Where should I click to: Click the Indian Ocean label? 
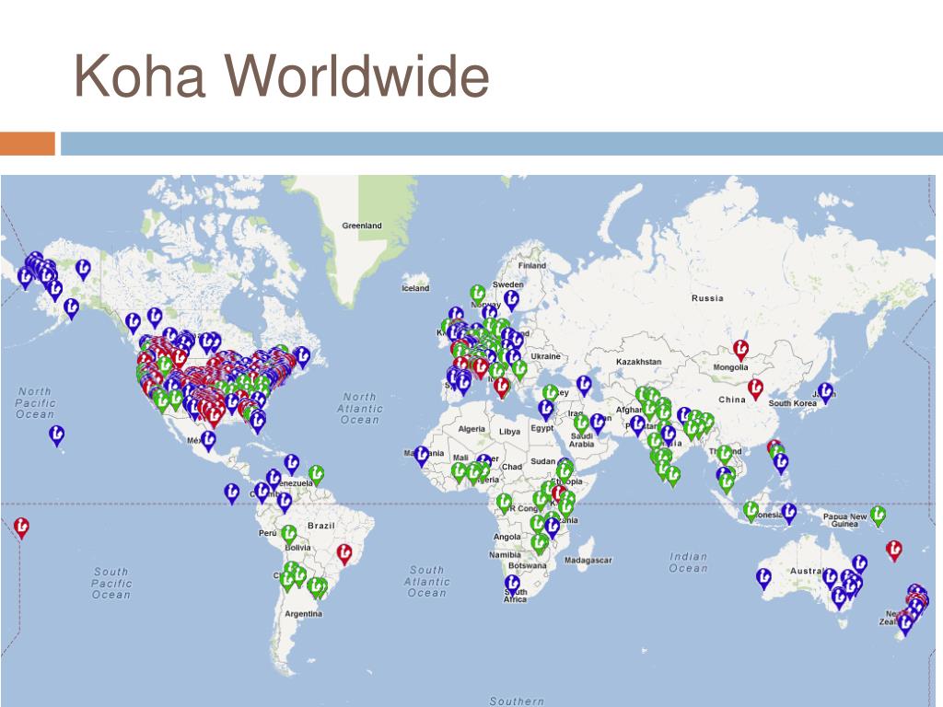[689, 562]
